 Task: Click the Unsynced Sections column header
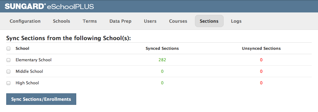[x=261, y=48]
